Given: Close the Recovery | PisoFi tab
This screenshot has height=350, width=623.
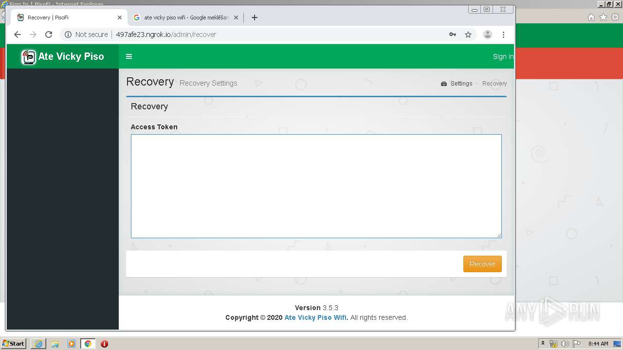Looking at the screenshot, I should 120,17.
